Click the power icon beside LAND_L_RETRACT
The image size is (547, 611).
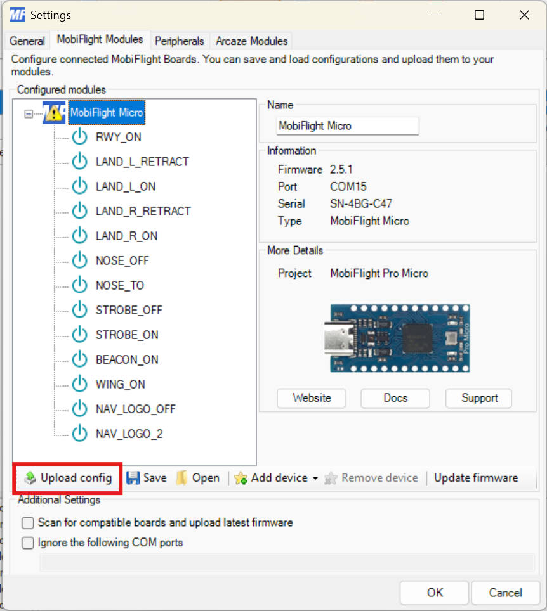click(79, 162)
